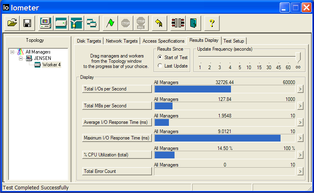Click the All Managers rainbow icon in Topology

tap(20, 52)
